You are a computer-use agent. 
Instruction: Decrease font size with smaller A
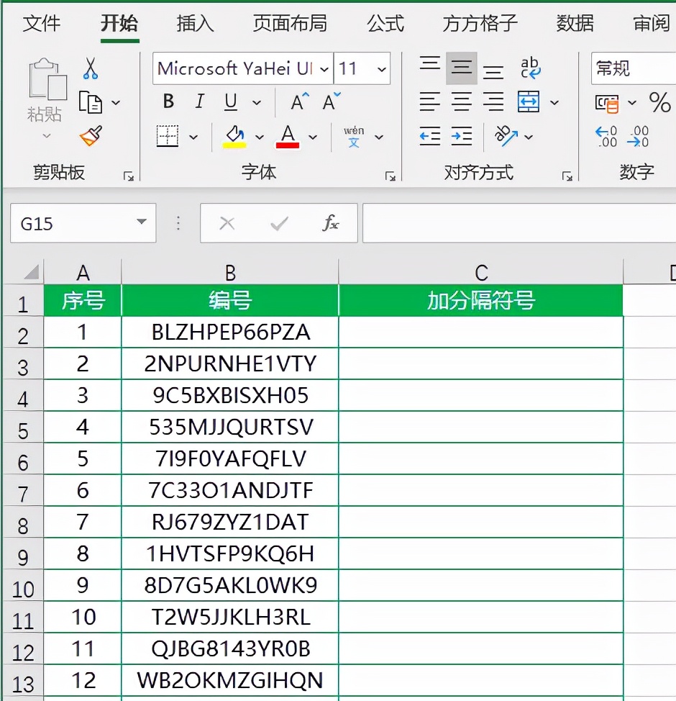point(331,101)
